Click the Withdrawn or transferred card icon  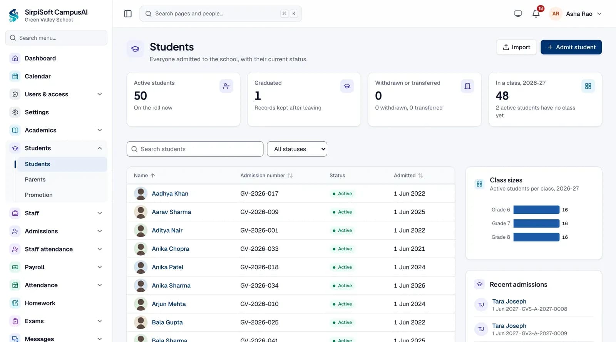tap(467, 86)
